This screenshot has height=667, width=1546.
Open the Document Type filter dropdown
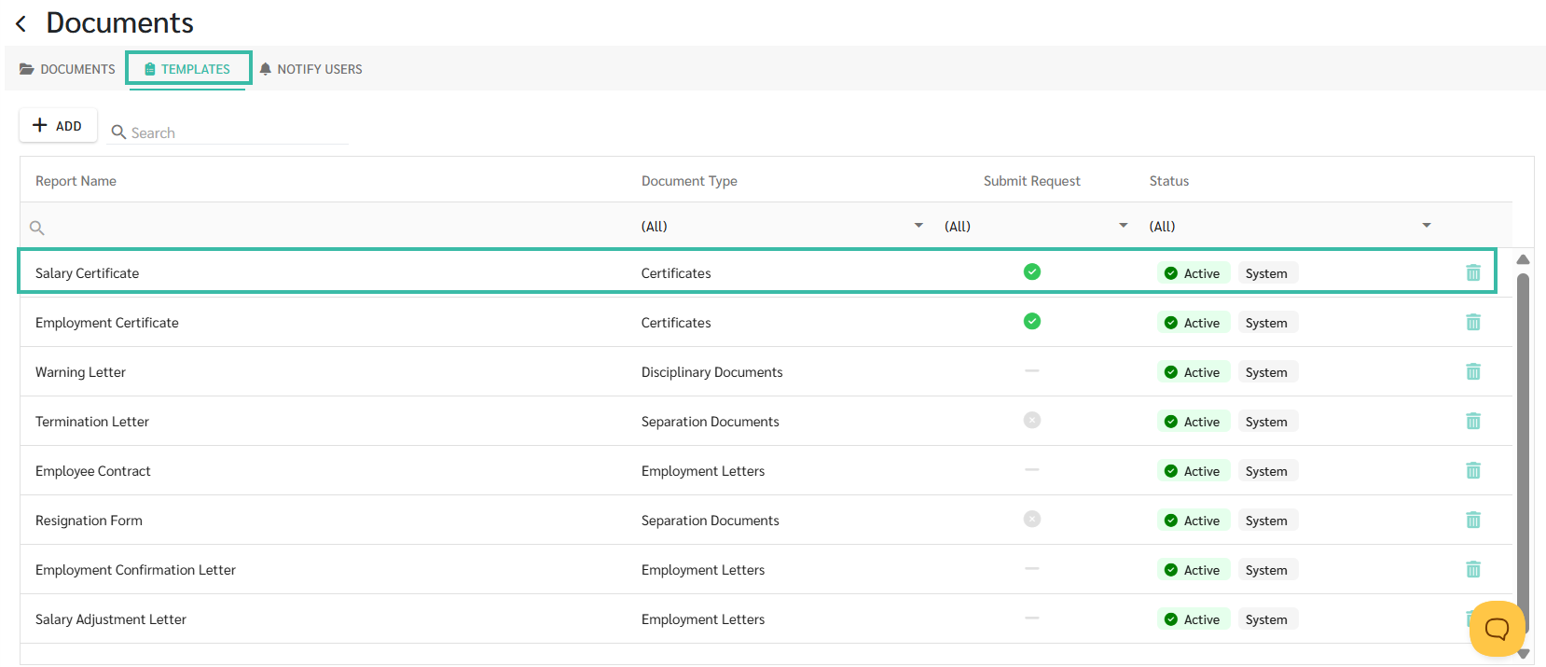918,226
